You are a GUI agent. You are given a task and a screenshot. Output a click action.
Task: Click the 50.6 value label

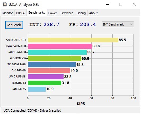pyautogui.click(x=85, y=59)
